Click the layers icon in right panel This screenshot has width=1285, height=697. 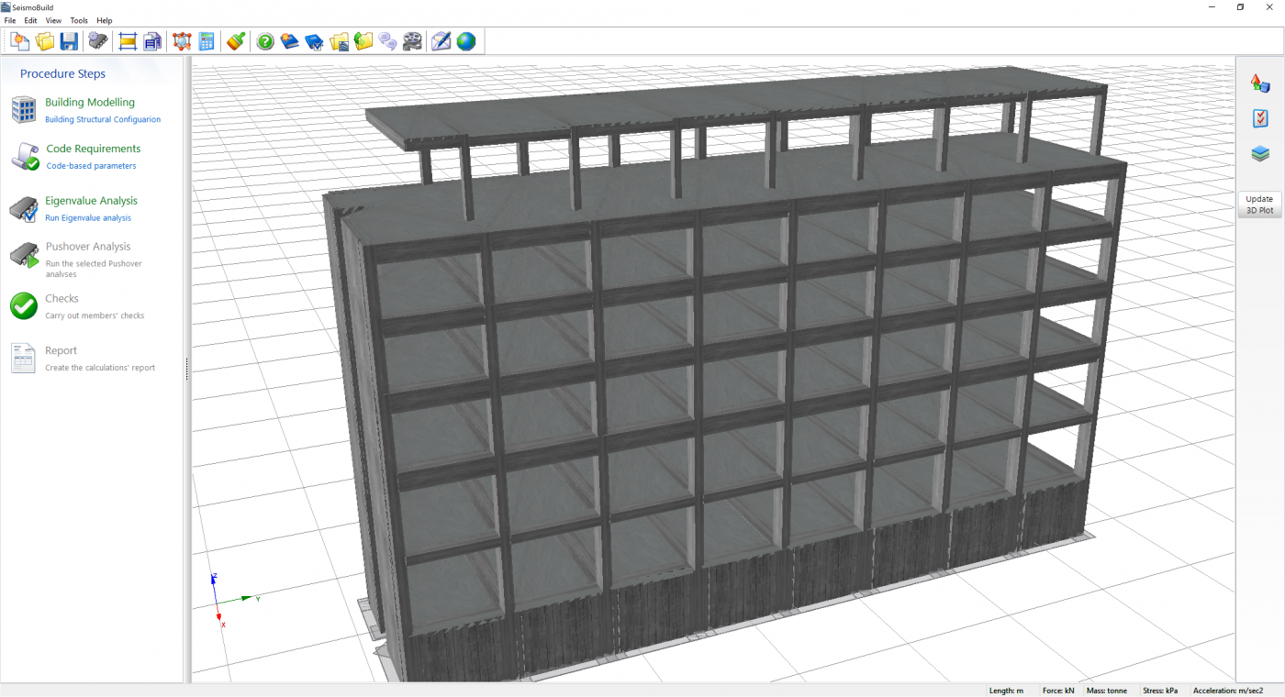1260,154
